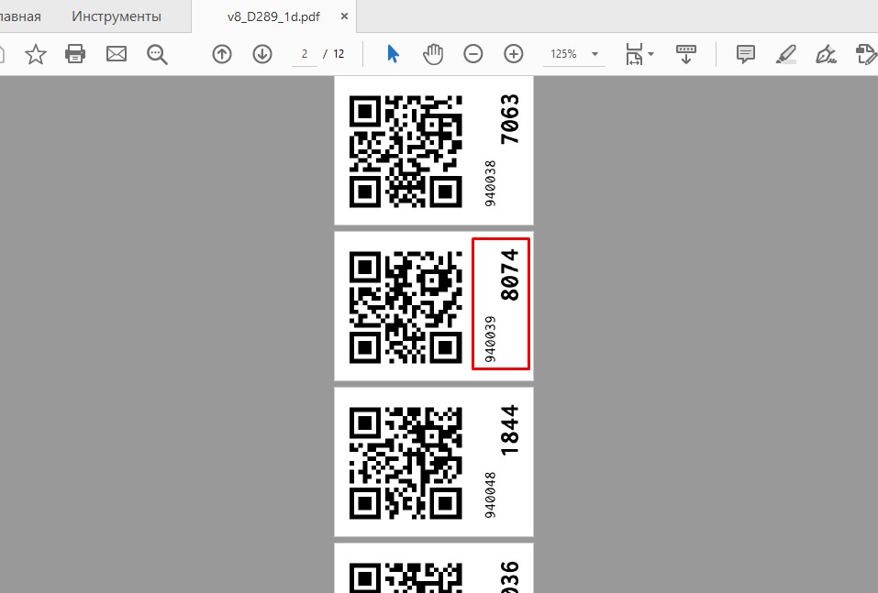Click the serial number 940048

pyautogui.click(x=490, y=495)
